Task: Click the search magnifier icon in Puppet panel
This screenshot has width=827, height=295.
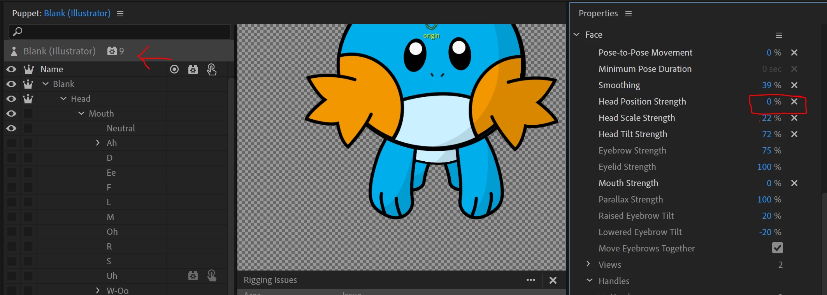Action: [x=18, y=31]
